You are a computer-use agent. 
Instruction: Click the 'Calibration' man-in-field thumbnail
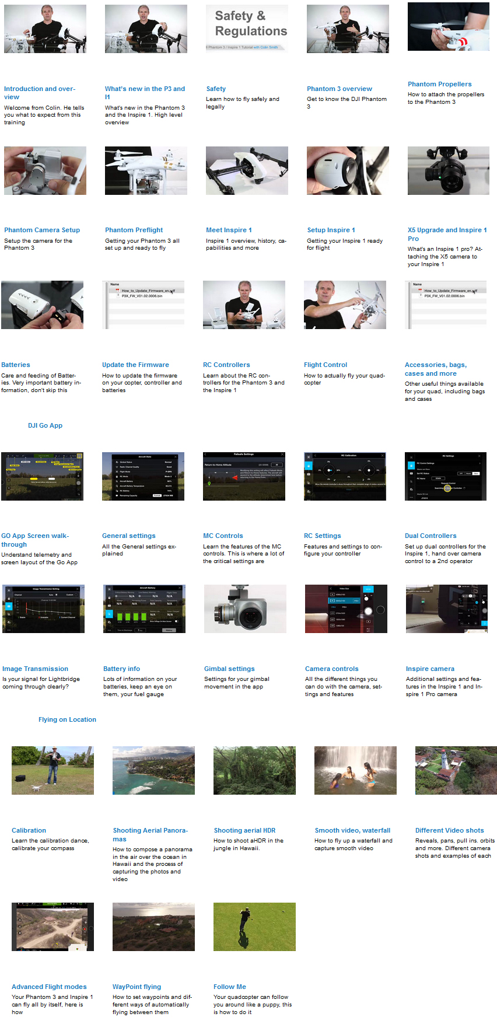click(52, 770)
